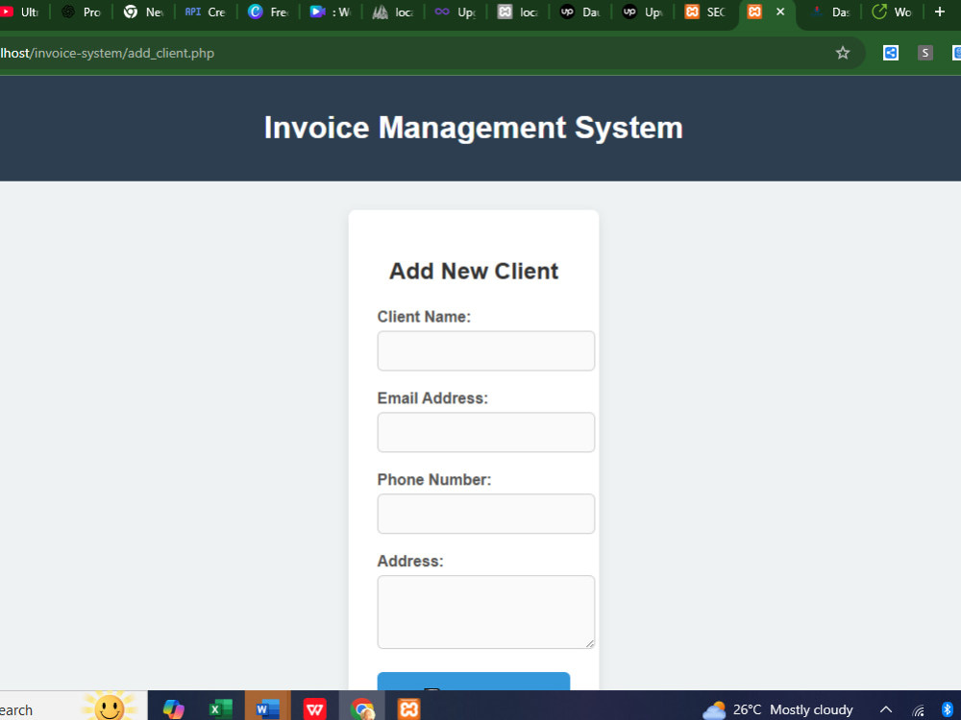Click the 'Client Name:' label
The image size is (961, 720).
click(424, 317)
